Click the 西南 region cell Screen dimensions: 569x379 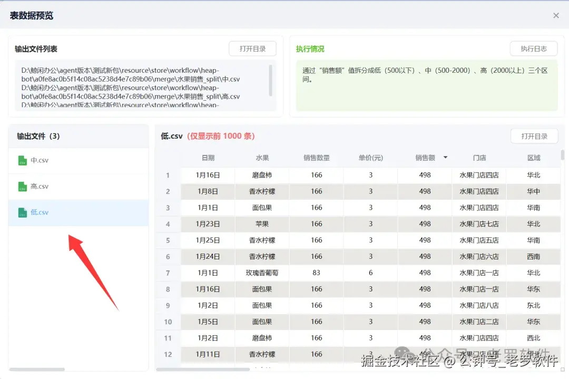point(533,257)
